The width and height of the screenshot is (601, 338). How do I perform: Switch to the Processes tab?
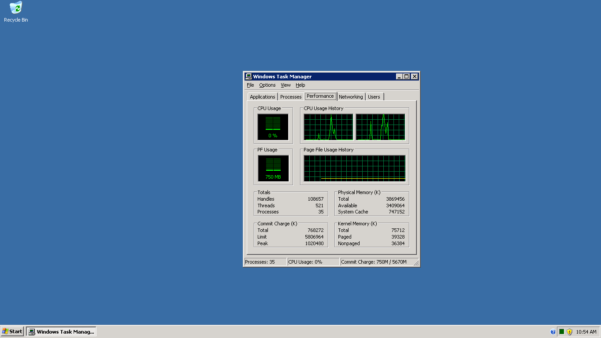[291, 97]
